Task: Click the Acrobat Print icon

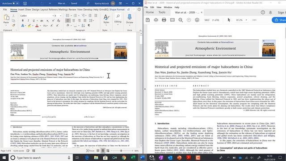Action: click(164, 20)
